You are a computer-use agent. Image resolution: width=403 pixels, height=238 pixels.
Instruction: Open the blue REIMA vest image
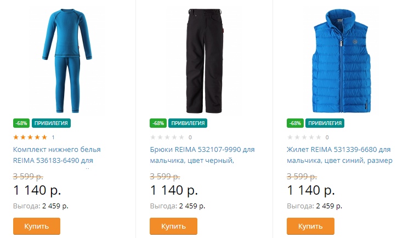pos(341,61)
